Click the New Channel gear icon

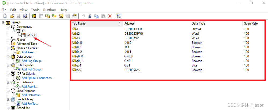34,16
